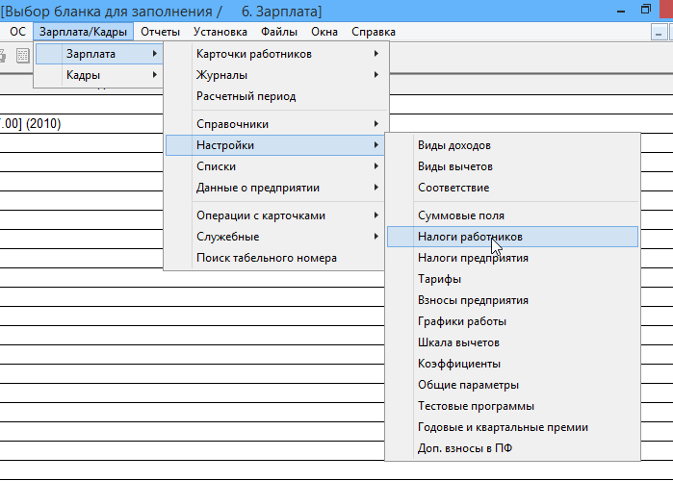Choose Налоги работников
Viewport: 673px width, 481px height.
512,237
